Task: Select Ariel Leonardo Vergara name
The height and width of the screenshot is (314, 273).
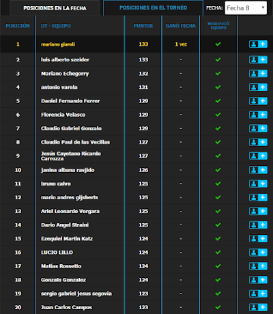Action: click(x=70, y=211)
